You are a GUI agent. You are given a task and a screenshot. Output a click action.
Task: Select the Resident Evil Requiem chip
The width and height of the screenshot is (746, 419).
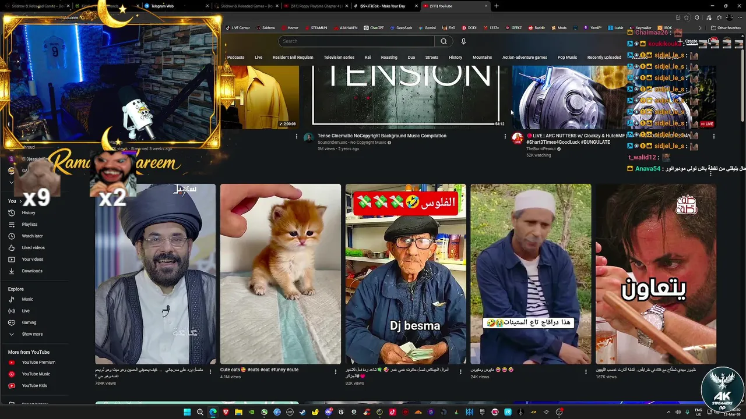(293, 58)
